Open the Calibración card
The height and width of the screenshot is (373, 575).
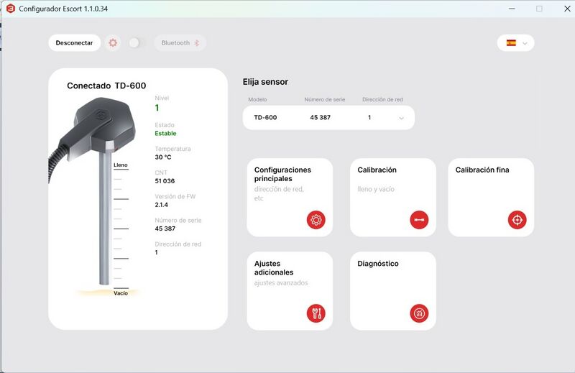(392, 198)
